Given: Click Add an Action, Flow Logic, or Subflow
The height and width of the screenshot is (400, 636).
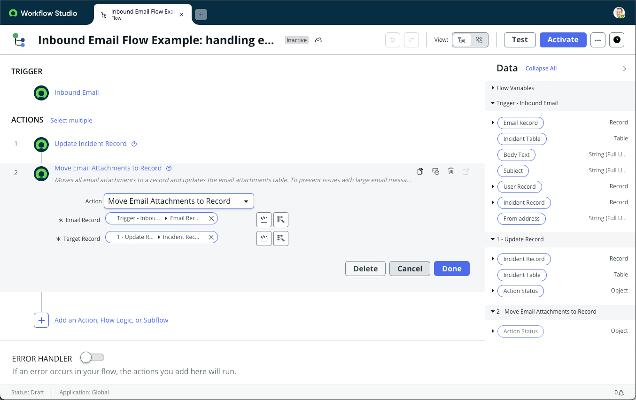Looking at the screenshot, I should (111, 320).
